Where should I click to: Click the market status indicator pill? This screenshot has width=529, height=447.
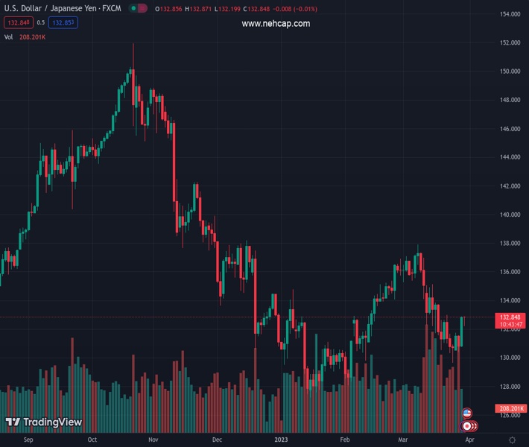tap(137, 8)
